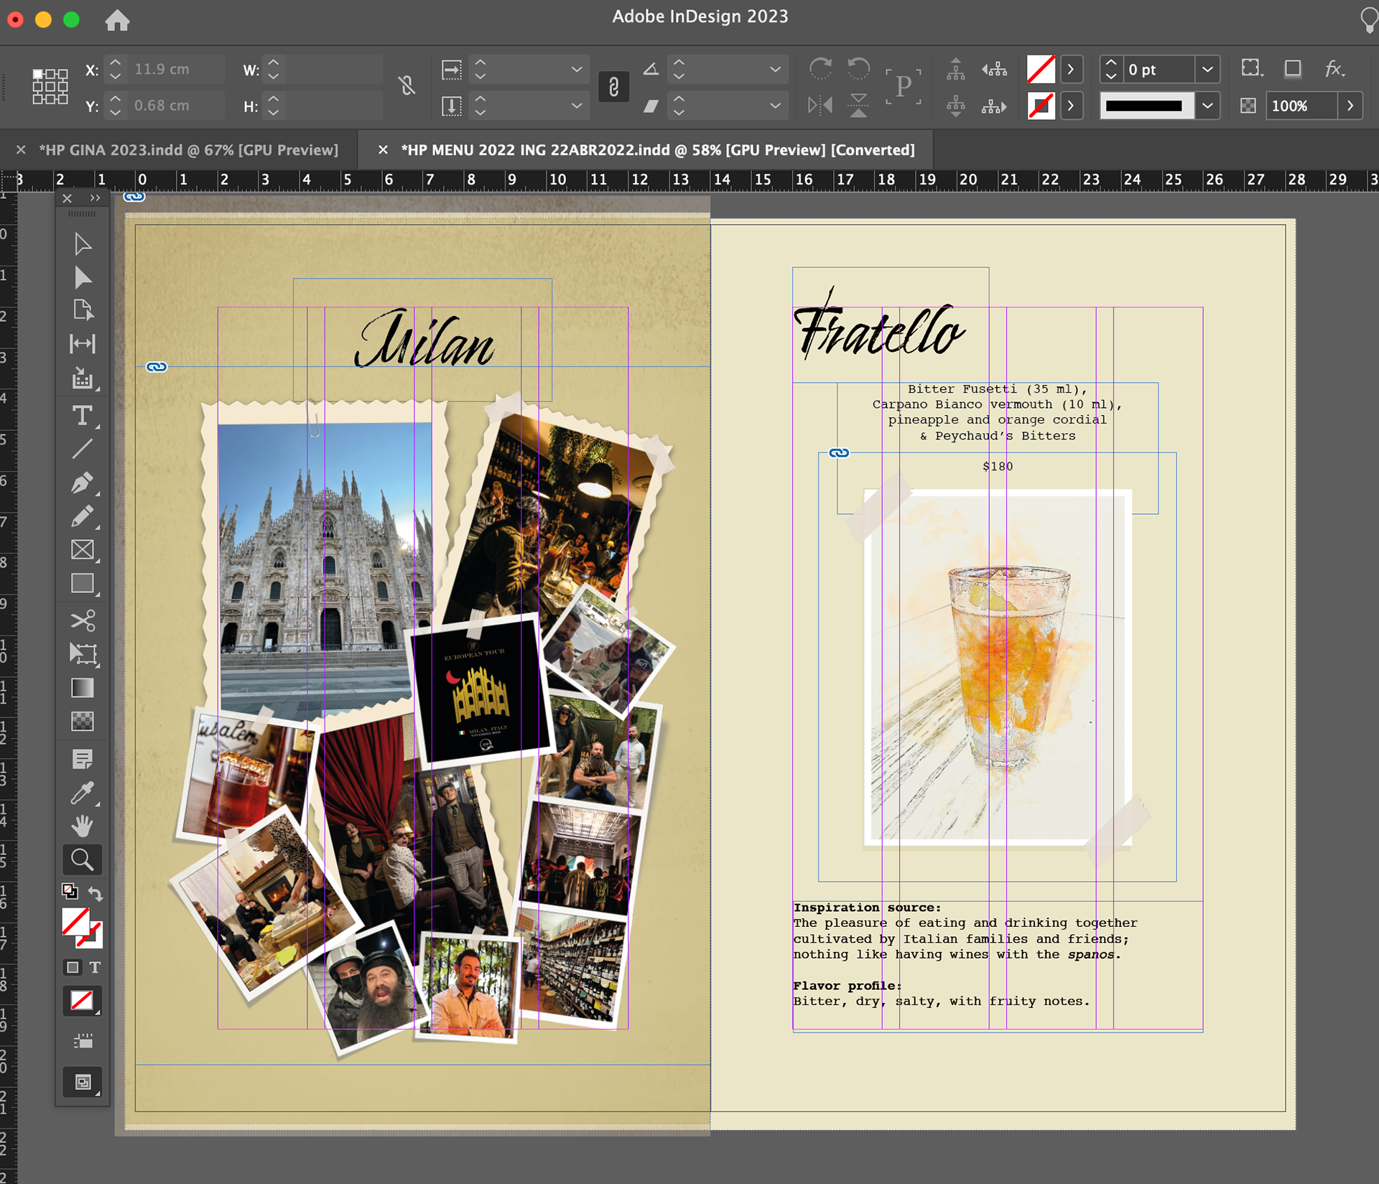The image size is (1379, 1184).
Task: Click the fill color swatch in toolbox
Action: coord(75,921)
